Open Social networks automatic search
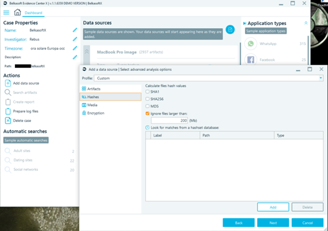This screenshot has height=231, width=328. [26, 169]
